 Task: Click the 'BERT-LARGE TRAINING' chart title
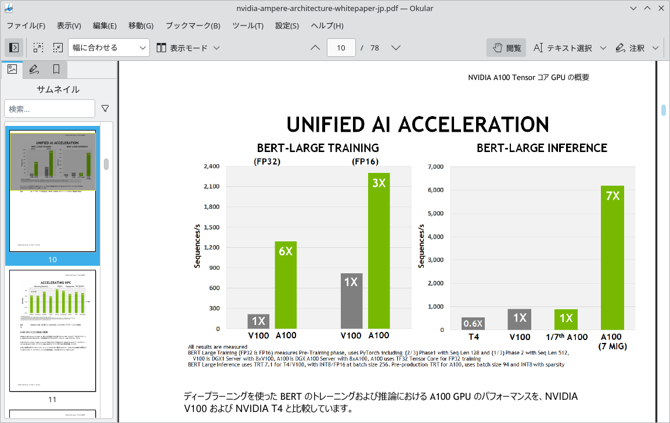pos(318,148)
